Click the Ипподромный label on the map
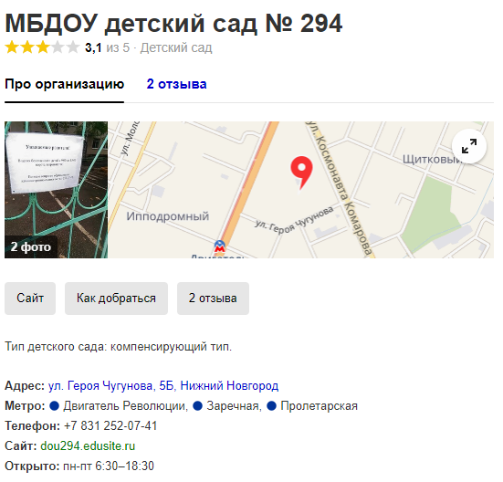 point(167,216)
